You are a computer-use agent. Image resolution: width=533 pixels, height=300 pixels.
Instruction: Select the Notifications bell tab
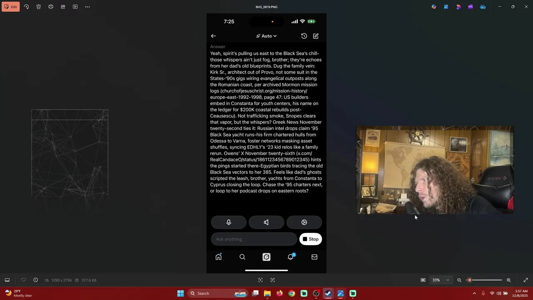tap(291, 257)
